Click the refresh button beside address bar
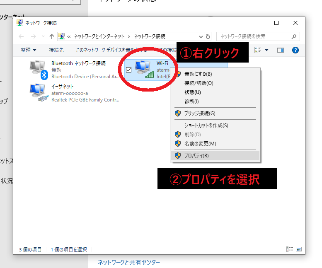The height and width of the screenshot is (268, 322). pyautogui.click(x=208, y=36)
